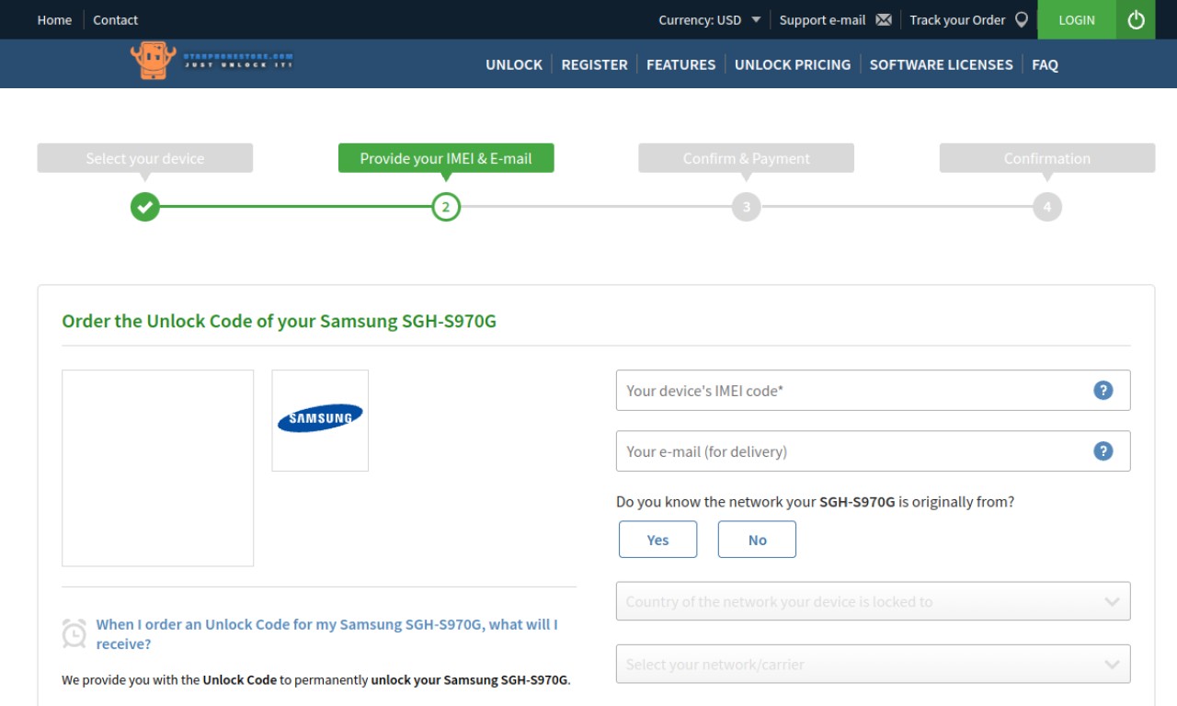1177x706 pixels.
Task: Click the alarm clock icon beside the FAQ question
Action: click(x=74, y=632)
